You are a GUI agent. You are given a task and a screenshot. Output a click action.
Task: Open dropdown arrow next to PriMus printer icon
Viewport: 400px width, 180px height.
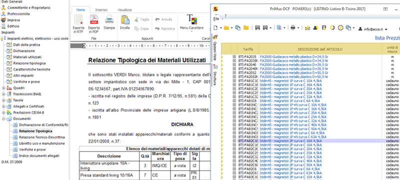pyautogui.click(x=298, y=28)
